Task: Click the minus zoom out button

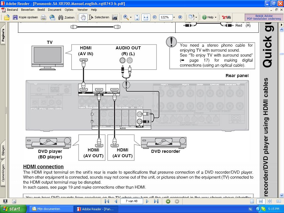Action: point(155,17)
